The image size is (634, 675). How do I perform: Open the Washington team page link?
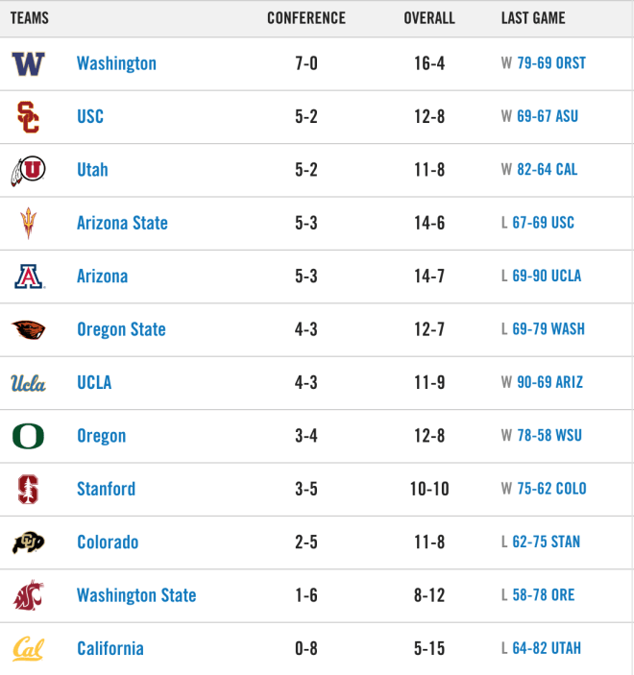[x=116, y=63]
